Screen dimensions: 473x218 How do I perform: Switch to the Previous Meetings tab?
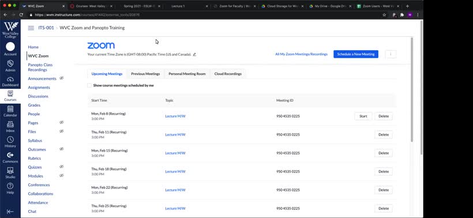(x=145, y=74)
